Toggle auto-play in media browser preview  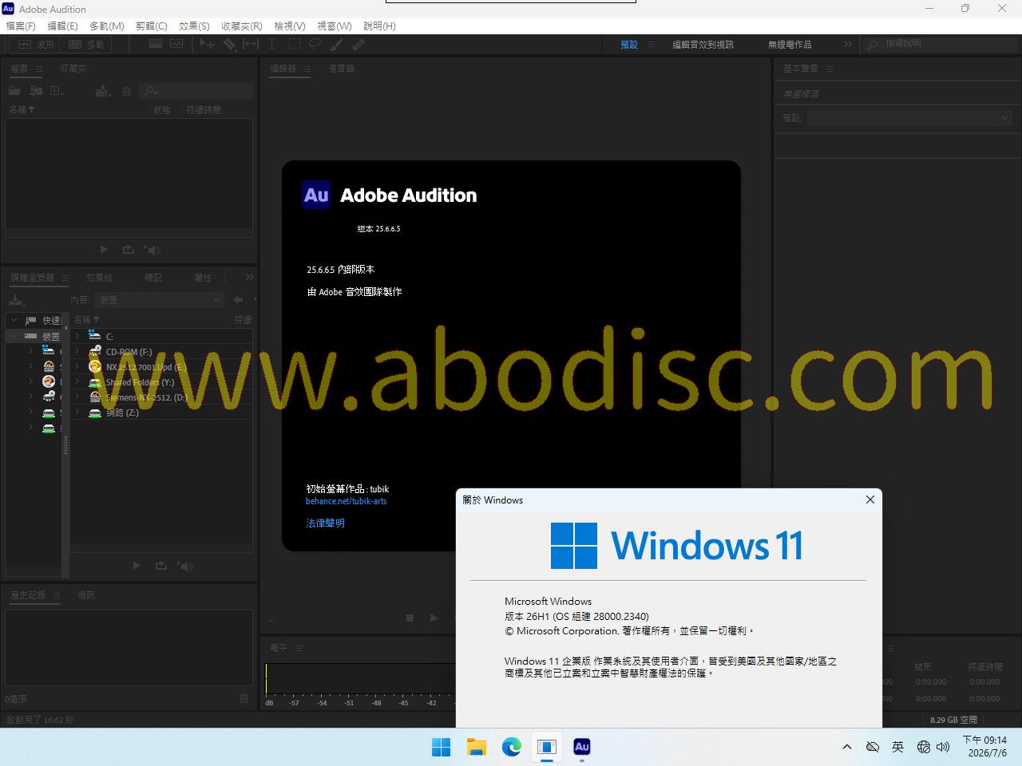point(184,566)
